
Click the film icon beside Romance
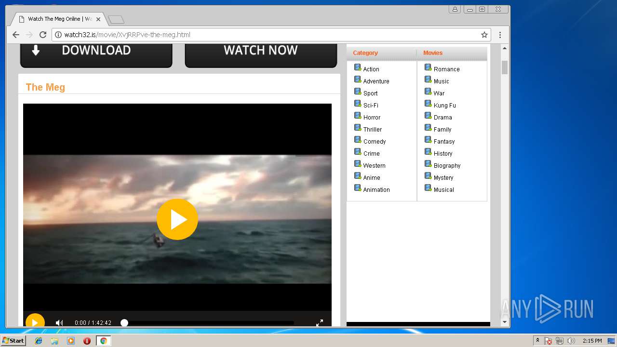[428, 67]
